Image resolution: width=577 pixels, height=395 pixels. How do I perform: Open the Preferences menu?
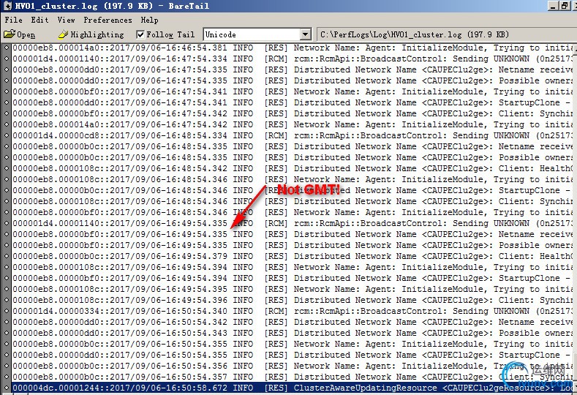click(x=108, y=20)
